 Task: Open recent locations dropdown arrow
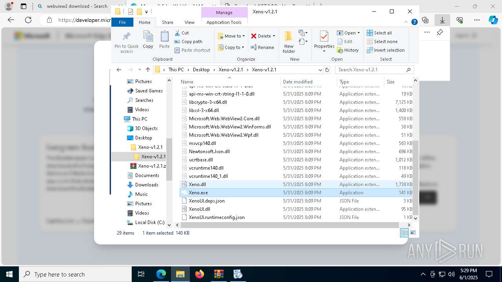click(x=140, y=70)
